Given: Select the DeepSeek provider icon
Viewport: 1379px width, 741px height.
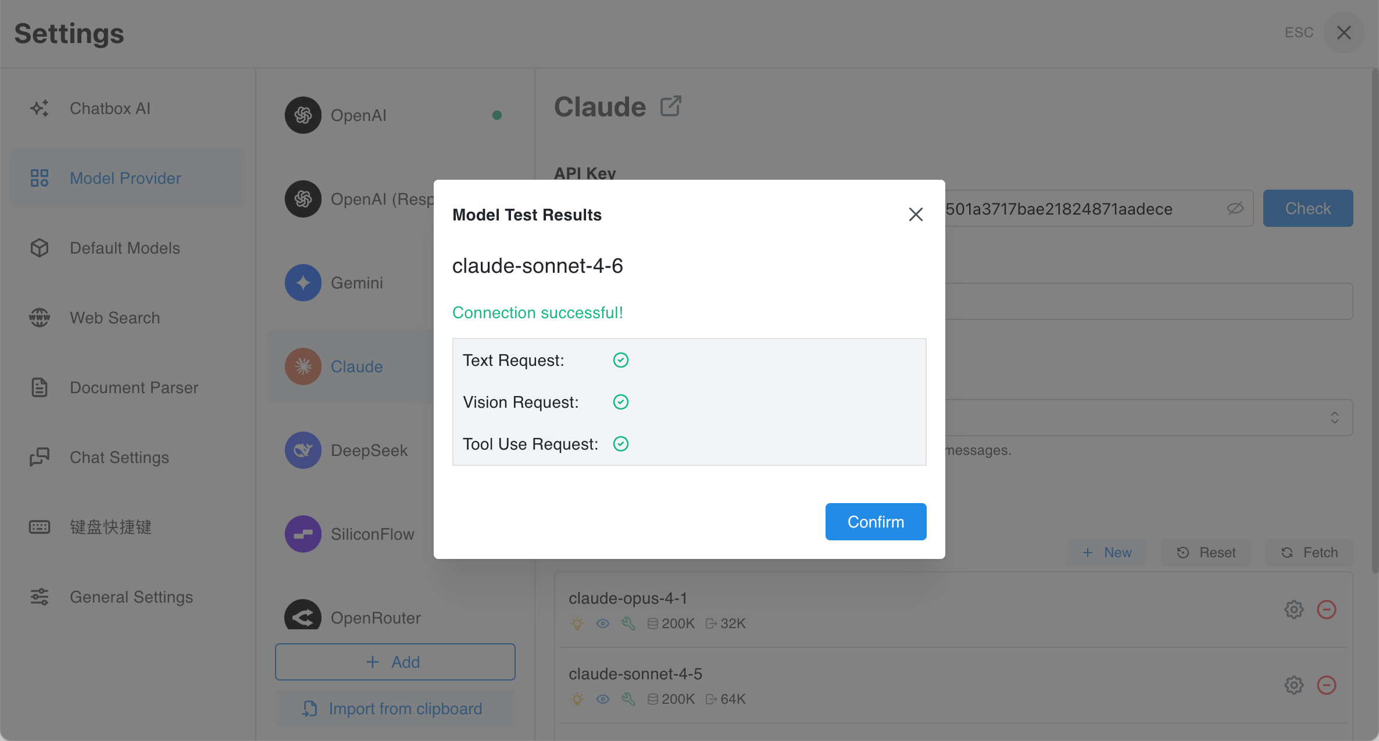Looking at the screenshot, I should coord(303,450).
